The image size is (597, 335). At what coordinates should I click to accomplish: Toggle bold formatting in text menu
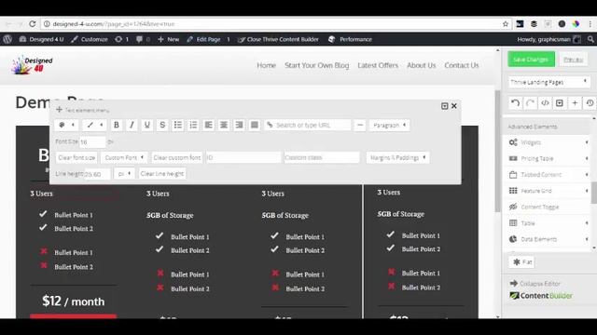click(x=117, y=125)
